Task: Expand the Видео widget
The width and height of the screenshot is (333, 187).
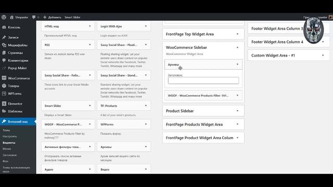Action: click(146, 169)
